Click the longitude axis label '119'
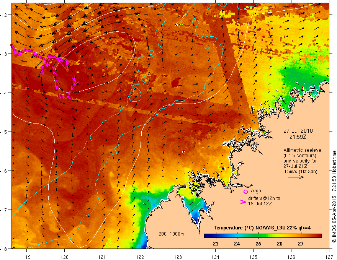The width and height of the screenshot is (337, 260). click(27, 257)
